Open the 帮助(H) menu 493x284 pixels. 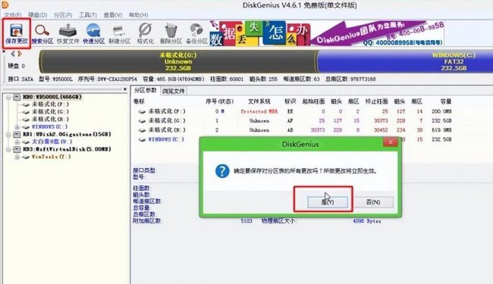(138, 15)
